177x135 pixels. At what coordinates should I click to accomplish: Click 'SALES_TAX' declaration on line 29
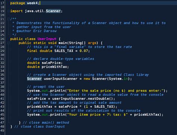click(x=64, y=51)
